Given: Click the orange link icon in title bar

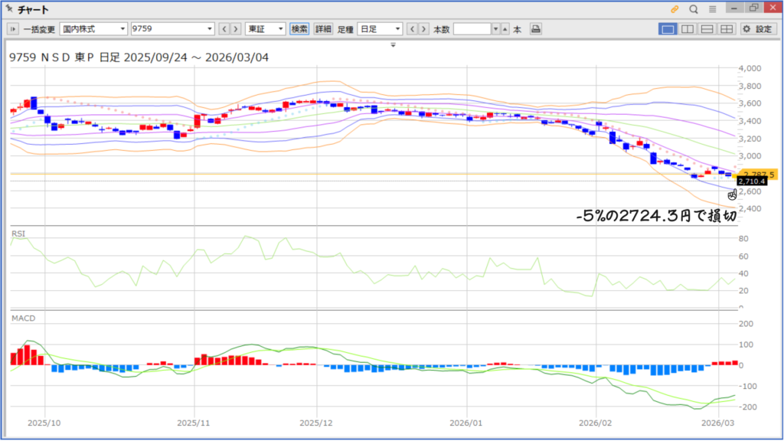Looking at the screenshot, I should point(675,9).
